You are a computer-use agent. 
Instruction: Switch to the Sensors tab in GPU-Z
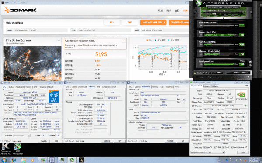click(207, 86)
